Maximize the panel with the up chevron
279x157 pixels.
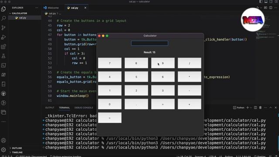point(271,108)
